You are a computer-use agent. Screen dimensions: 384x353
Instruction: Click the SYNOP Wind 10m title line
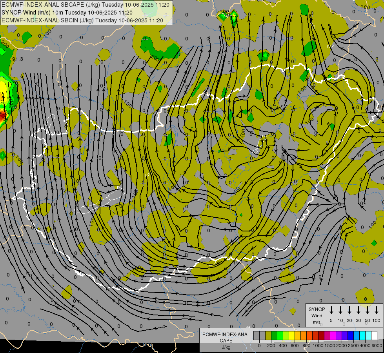click(x=67, y=13)
